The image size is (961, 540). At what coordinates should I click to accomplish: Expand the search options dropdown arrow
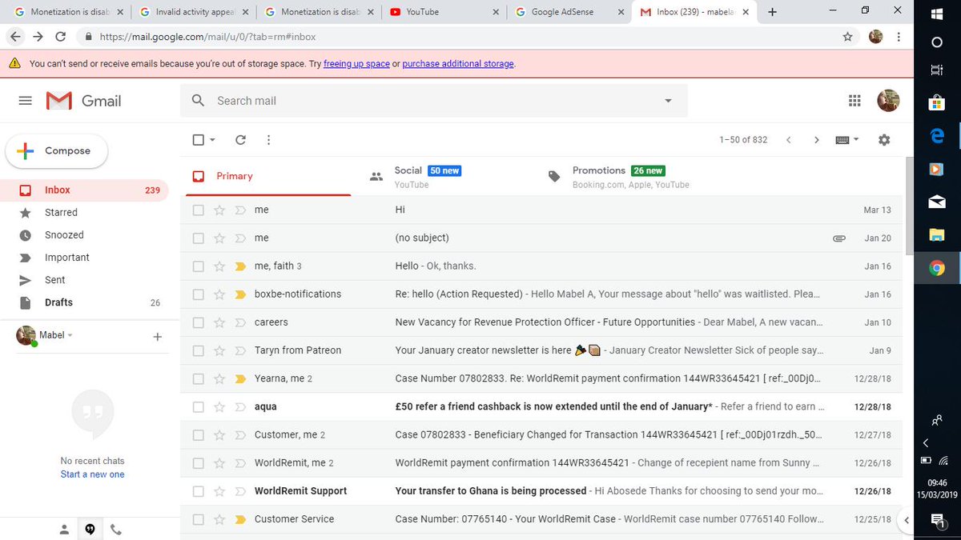(x=668, y=101)
